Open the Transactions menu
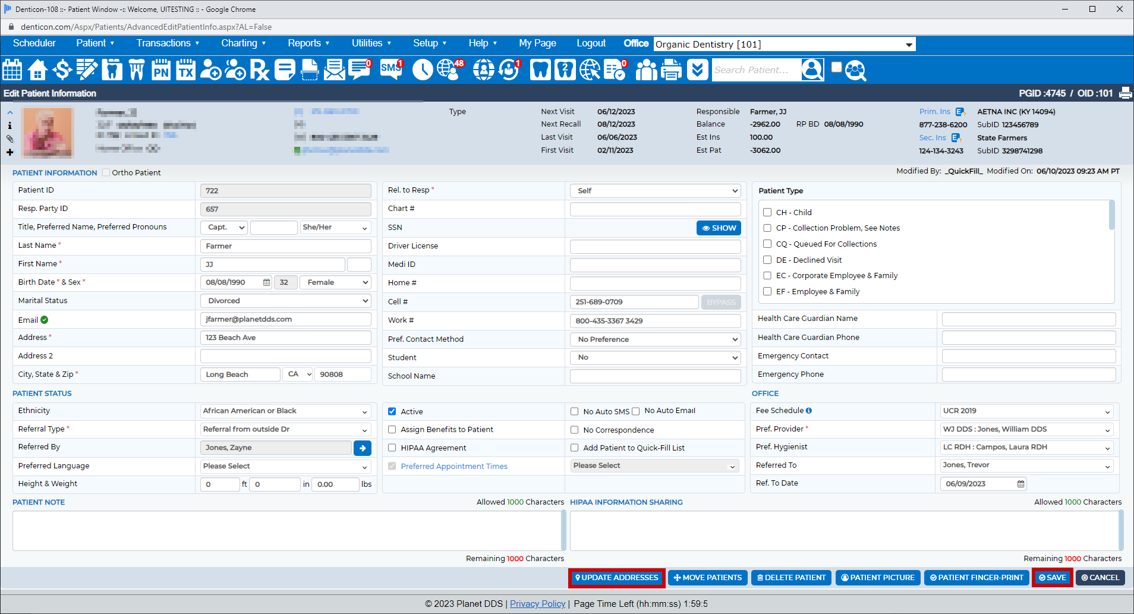Viewport: 1134px width, 614px height. click(x=168, y=43)
